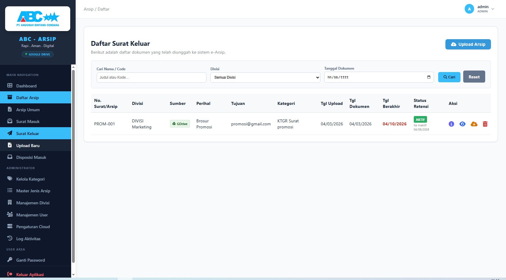
Task: Open info details for PROM-001
Action: point(451,124)
